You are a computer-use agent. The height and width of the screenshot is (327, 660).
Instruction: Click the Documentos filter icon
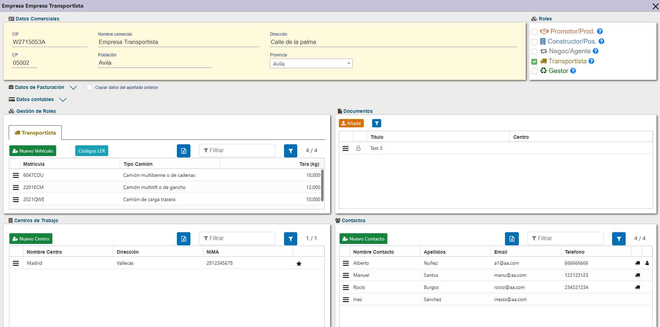point(376,123)
